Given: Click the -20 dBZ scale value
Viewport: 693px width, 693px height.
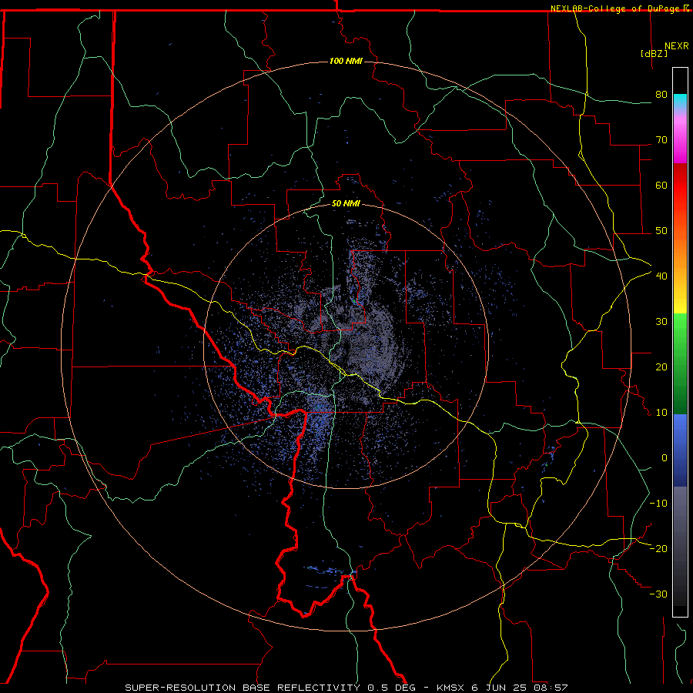Looking at the screenshot, I should pos(658,548).
